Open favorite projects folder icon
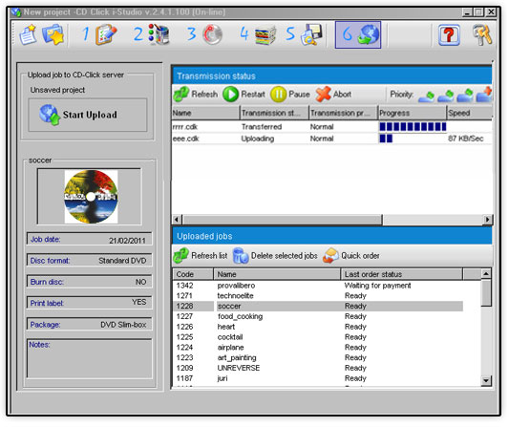Viewport: 509px width, 427px height. [x=53, y=34]
